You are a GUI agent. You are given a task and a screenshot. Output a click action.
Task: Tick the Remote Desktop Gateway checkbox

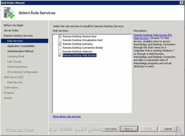60,52
